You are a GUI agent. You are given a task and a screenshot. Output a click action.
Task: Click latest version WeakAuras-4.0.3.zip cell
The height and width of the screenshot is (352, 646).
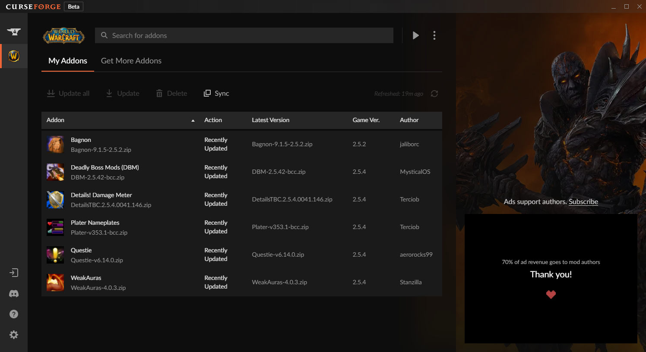tap(279, 282)
